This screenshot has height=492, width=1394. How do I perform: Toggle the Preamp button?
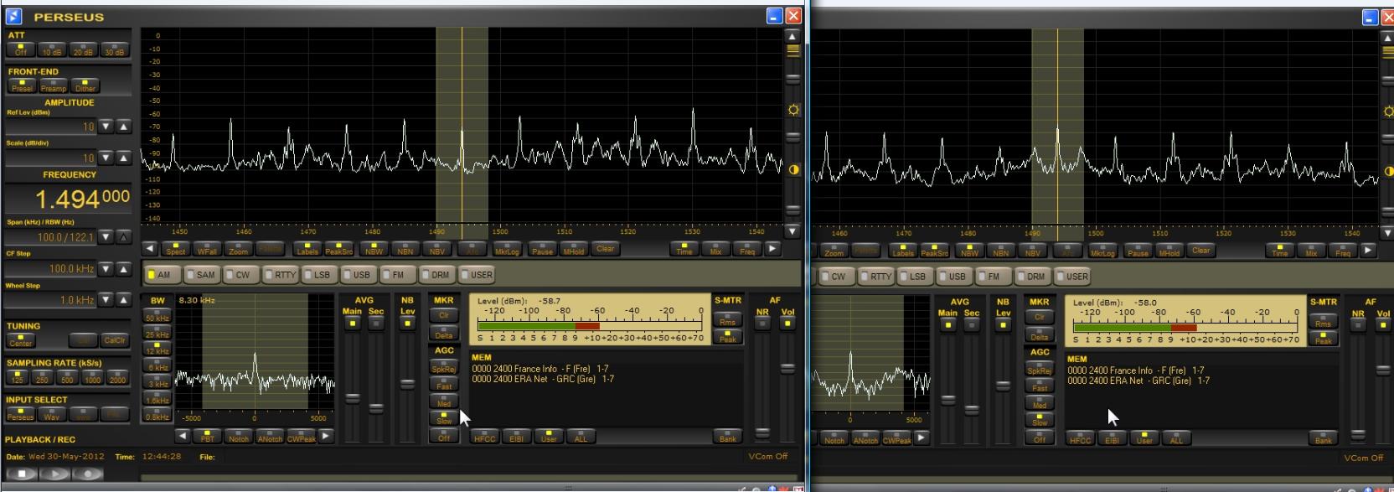(53, 85)
